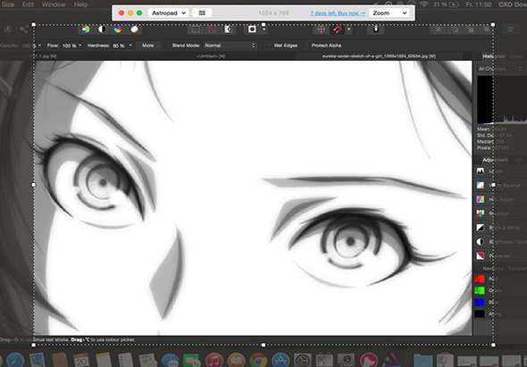This screenshot has width=527, height=367.
Task: Click the Astropad settings sliders icon
Action: (x=202, y=13)
